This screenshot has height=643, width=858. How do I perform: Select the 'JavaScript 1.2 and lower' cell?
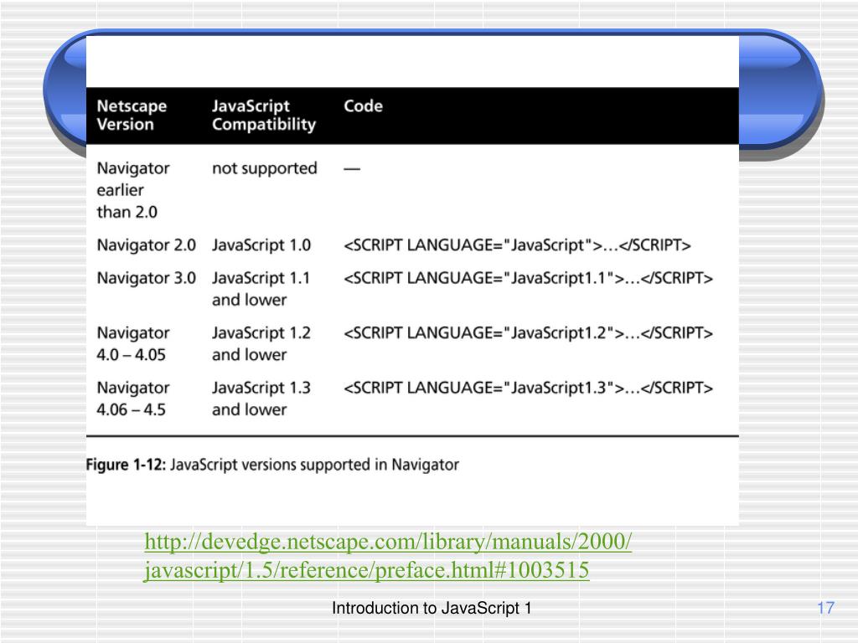(x=261, y=343)
